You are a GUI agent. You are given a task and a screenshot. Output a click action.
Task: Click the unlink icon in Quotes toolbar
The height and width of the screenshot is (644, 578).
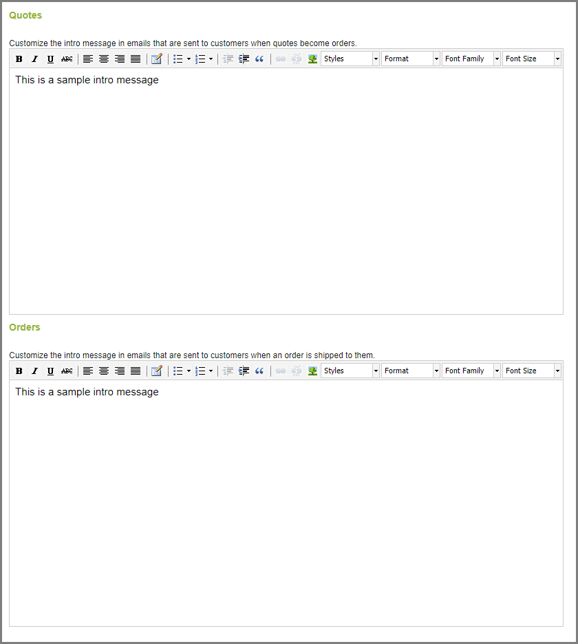pyautogui.click(x=296, y=59)
